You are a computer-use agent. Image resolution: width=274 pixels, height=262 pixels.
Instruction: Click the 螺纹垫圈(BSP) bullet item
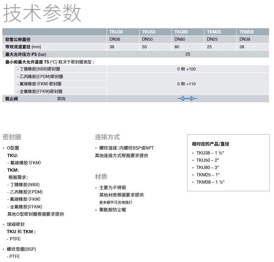coord(21,249)
